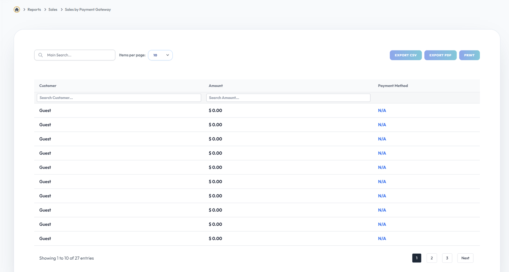This screenshot has height=272, width=509.
Task: Sort by the Payment Method column header
Action: [x=393, y=86]
